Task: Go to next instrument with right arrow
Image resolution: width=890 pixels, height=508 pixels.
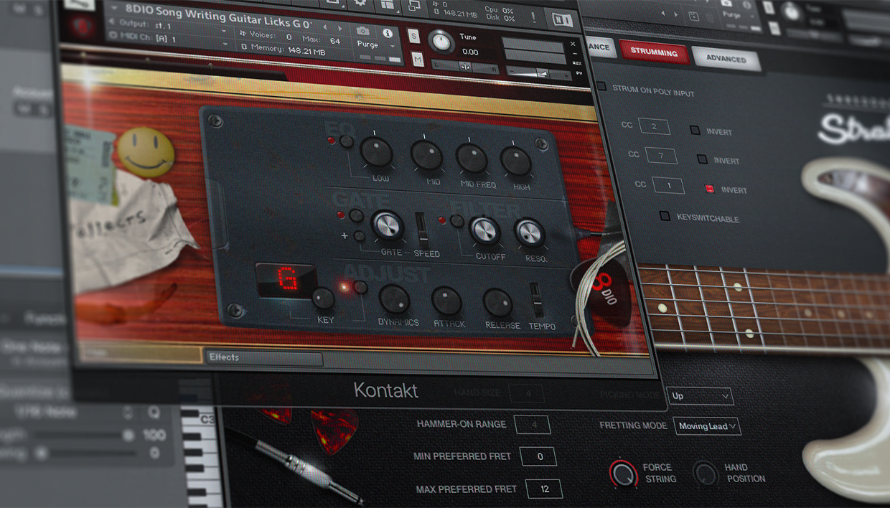Action: pyautogui.click(x=341, y=29)
